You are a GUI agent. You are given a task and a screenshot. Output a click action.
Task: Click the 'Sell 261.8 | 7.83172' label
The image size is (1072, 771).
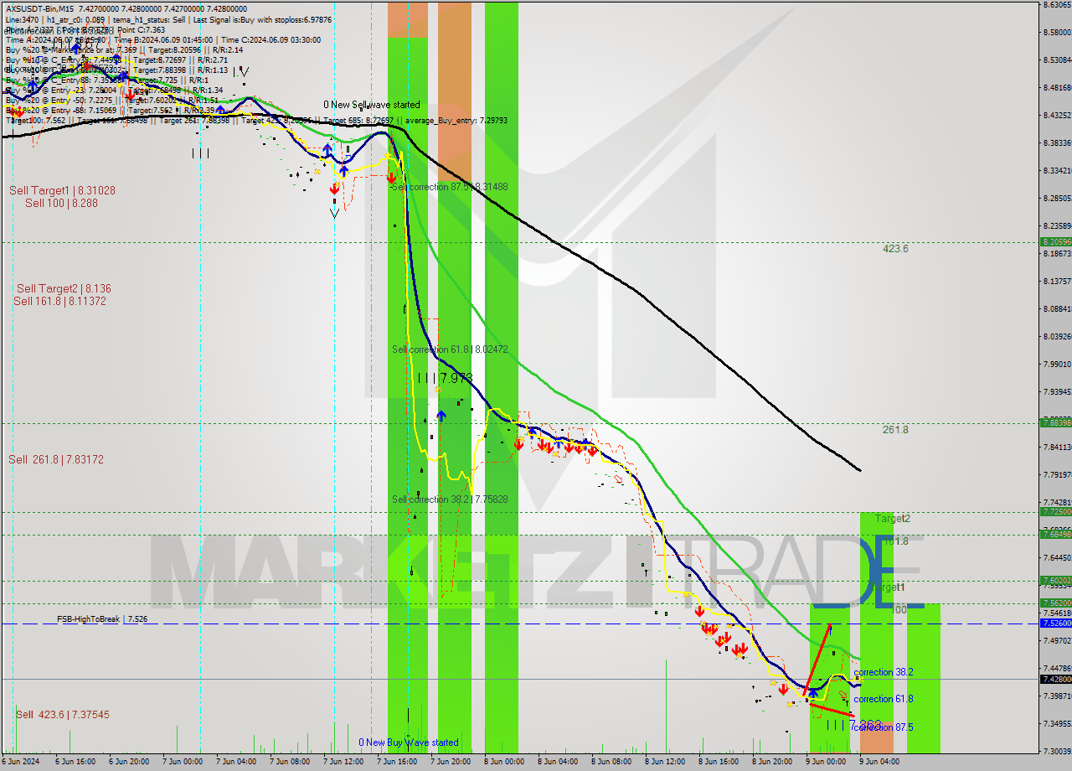click(x=56, y=459)
